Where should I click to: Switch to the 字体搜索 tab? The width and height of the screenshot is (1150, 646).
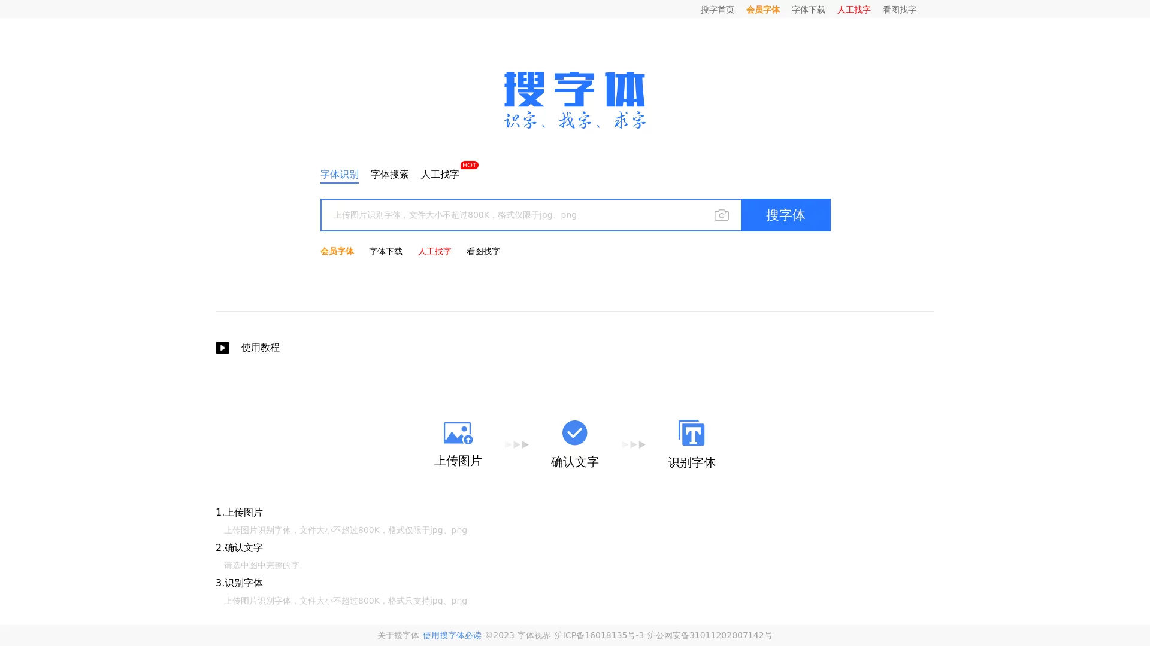click(x=389, y=175)
